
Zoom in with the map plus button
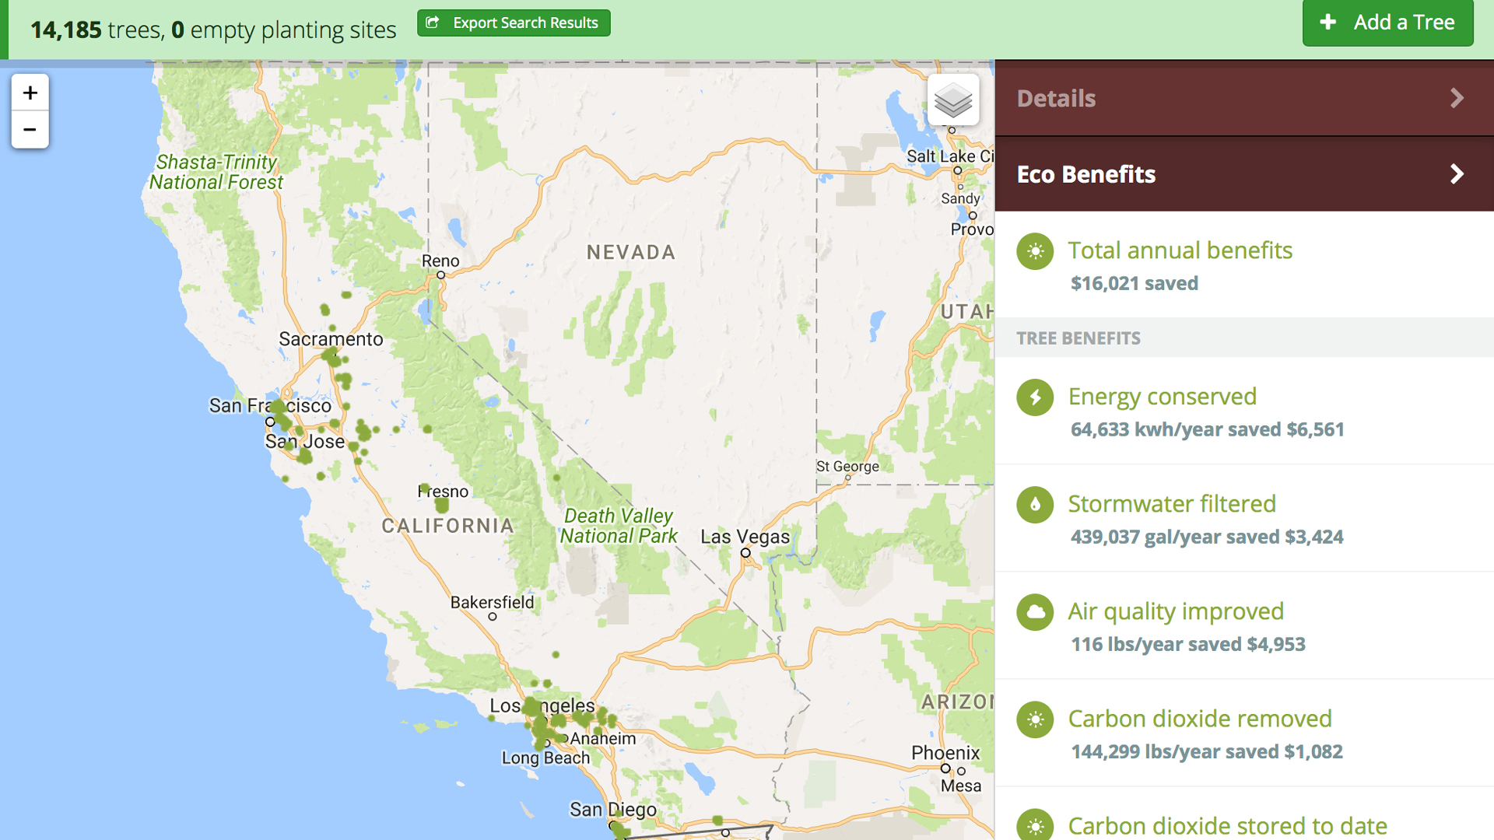coord(30,93)
